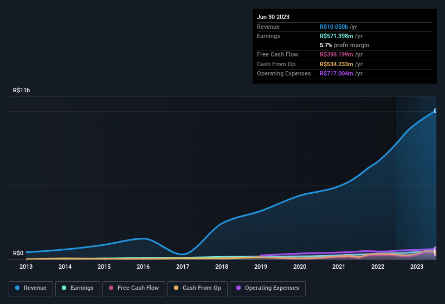Click the R$571.398m earnings value

[336, 36]
